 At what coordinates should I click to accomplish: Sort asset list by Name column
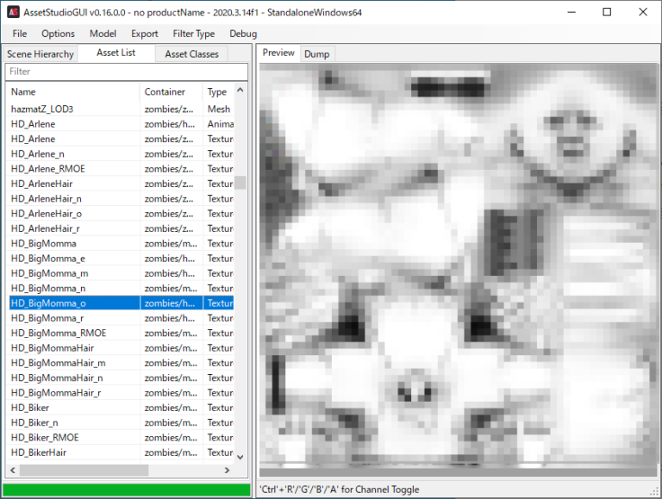coord(72,92)
